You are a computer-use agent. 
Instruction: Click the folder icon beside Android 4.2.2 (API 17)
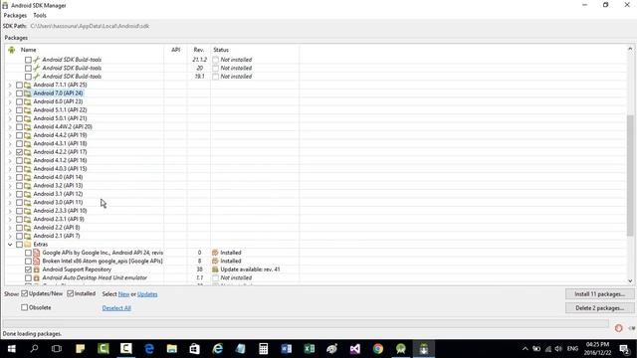click(x=28, y=152)
